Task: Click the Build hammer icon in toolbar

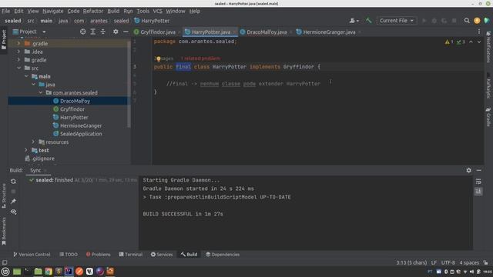Action: pos(368,21)
